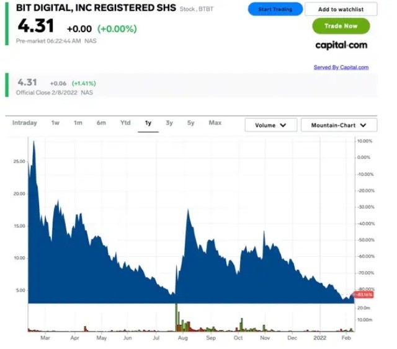
Task: Click the active 1y range tab
Action: pyautogui.click(x=148, y=123)
